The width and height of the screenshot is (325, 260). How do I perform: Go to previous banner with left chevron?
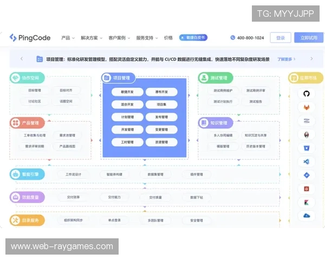pos(22,59)
